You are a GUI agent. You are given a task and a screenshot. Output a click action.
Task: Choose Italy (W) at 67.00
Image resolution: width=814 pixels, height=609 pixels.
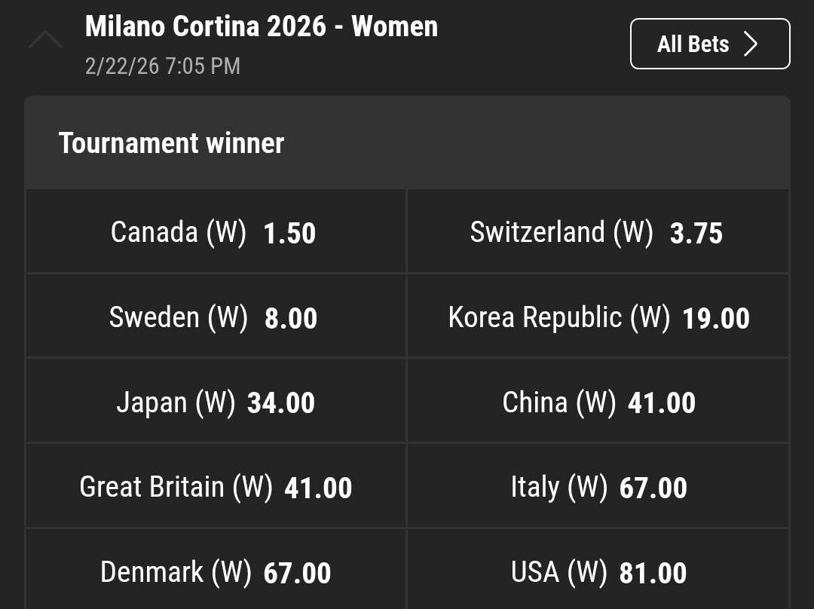(597, 487)
